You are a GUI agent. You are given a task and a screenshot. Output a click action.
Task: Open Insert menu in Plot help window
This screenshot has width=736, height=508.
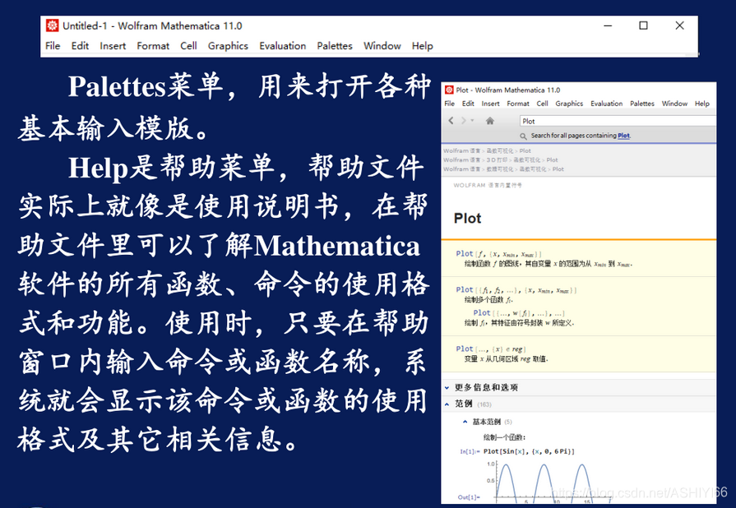click(x=490, y=104)
